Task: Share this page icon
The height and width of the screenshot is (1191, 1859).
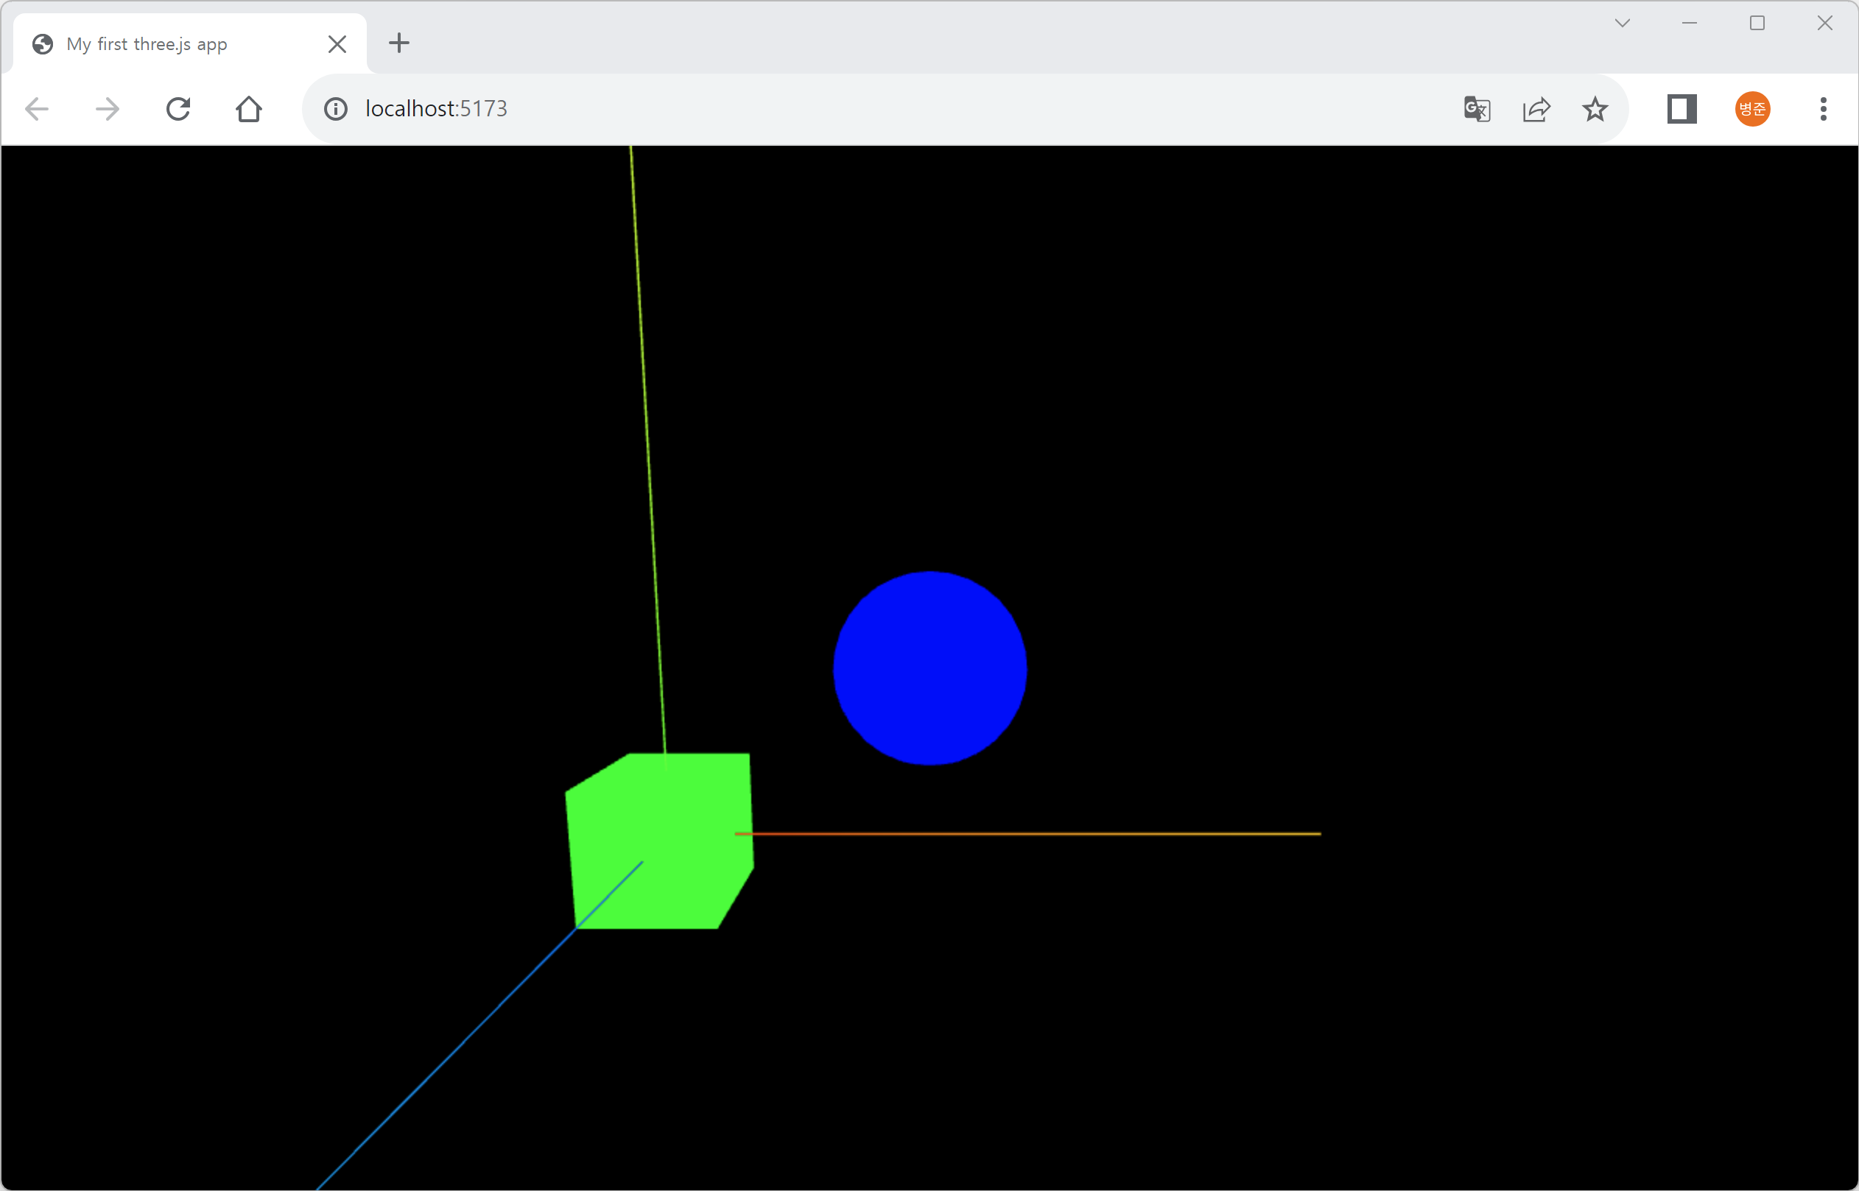Action: [1536, 109]
